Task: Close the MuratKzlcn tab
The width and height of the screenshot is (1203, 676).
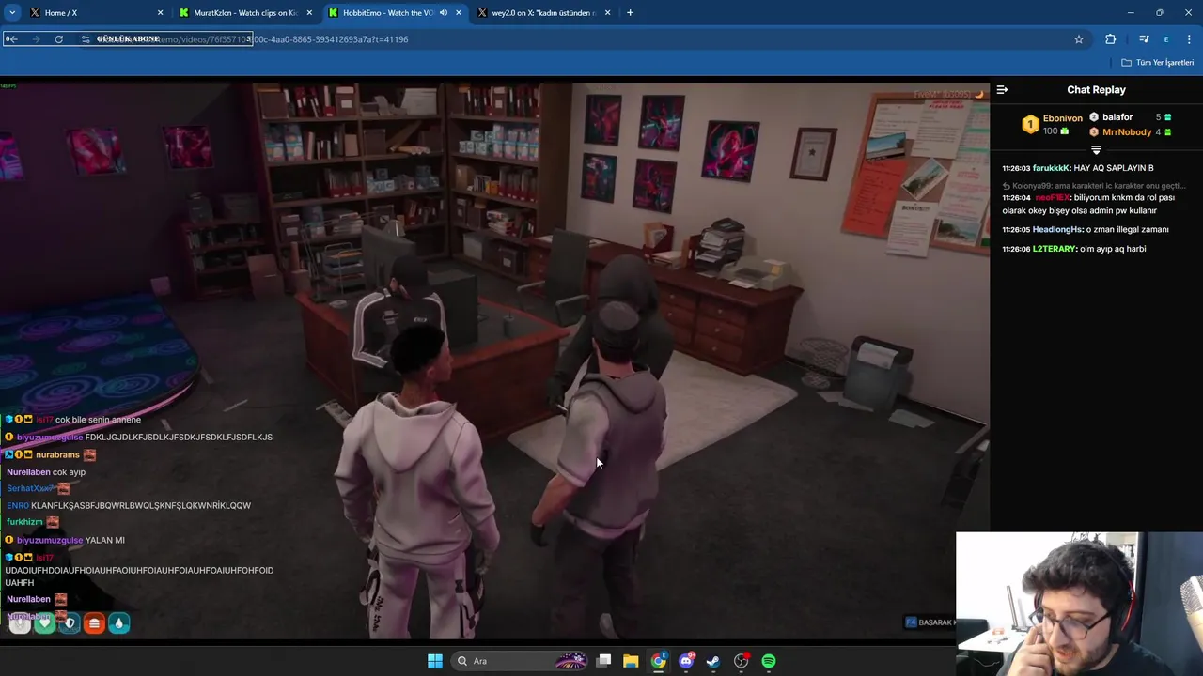Action: 309,13
